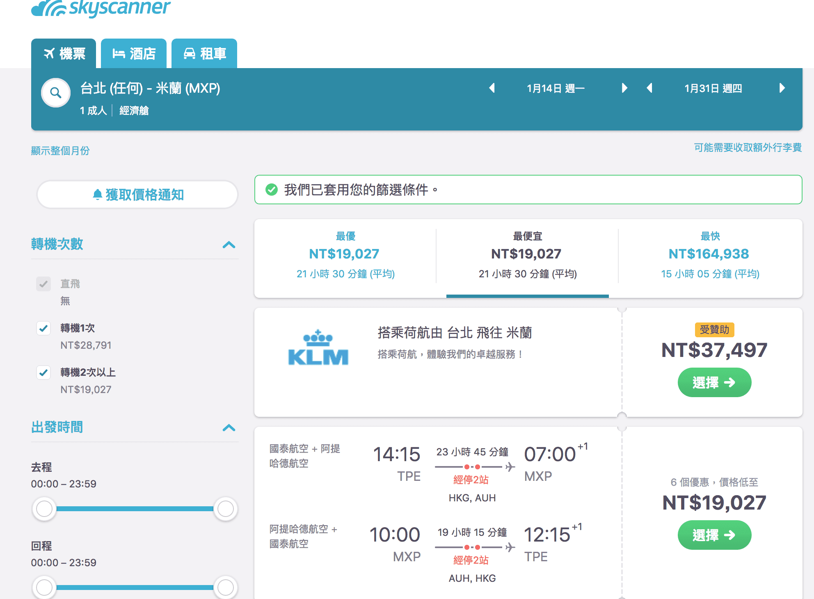Switch to the 機票 flights tab

coord(64,53)
